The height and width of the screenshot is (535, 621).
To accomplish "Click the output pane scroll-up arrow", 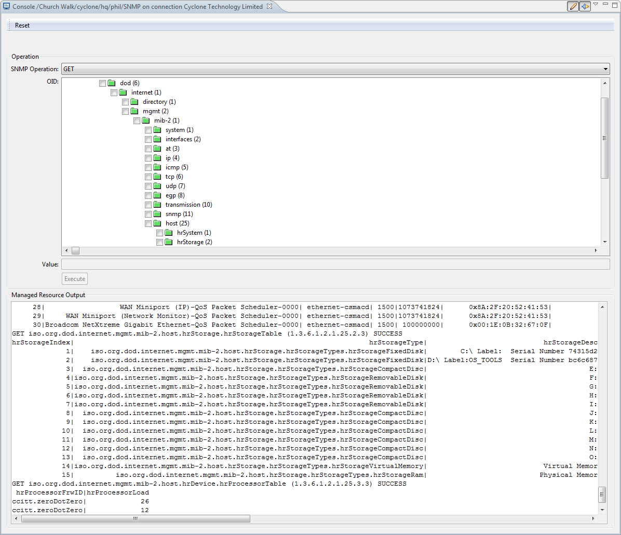I will click(x=602, y=307).
